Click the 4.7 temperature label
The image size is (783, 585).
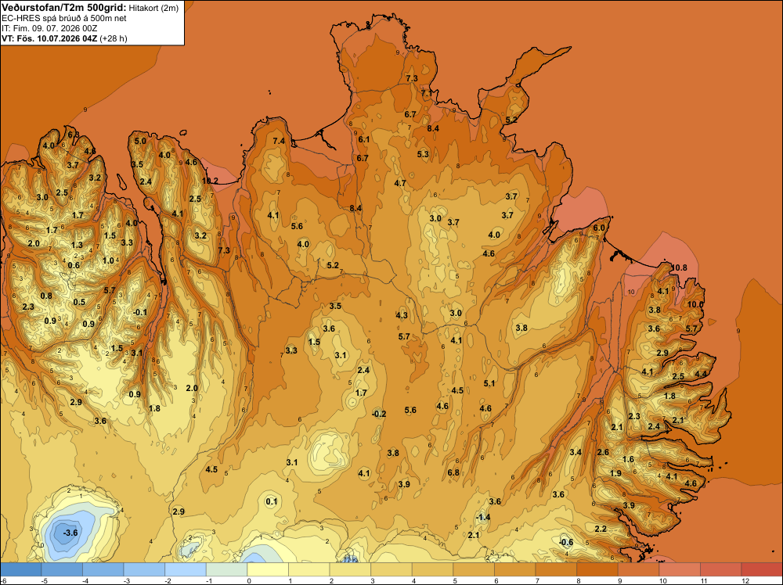[x=400, y=183]
